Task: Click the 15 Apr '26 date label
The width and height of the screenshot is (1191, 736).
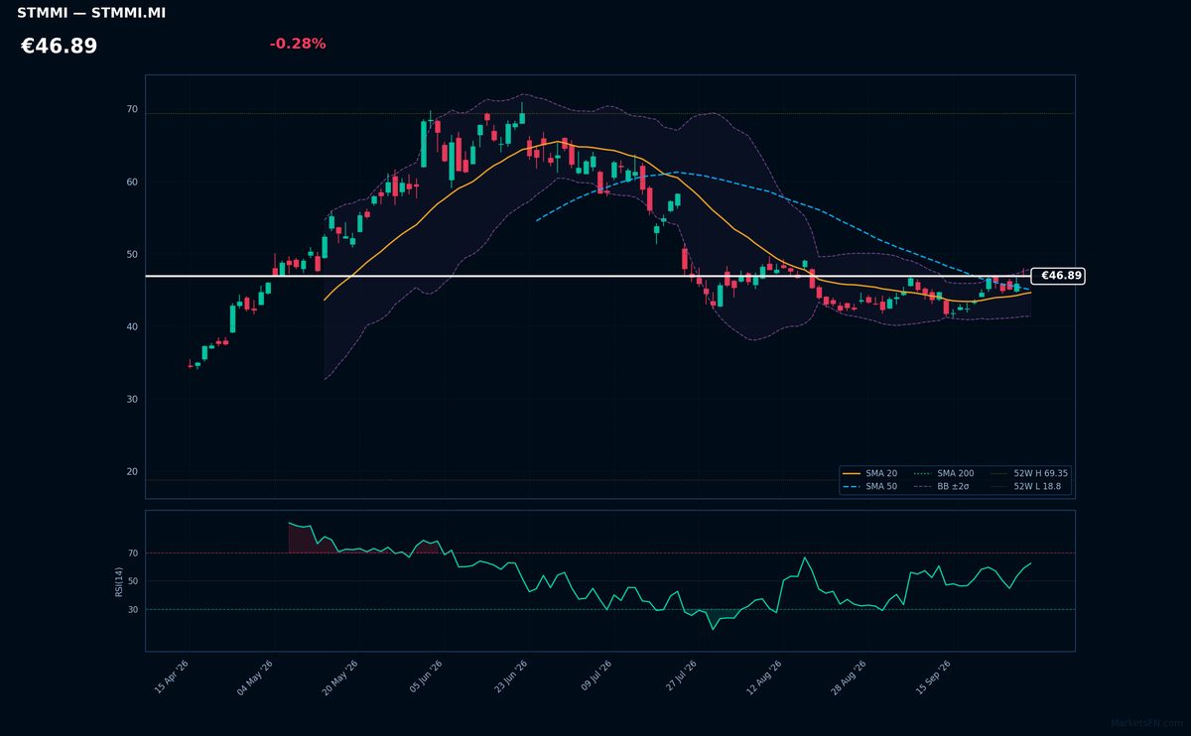Action: [171, 678]
